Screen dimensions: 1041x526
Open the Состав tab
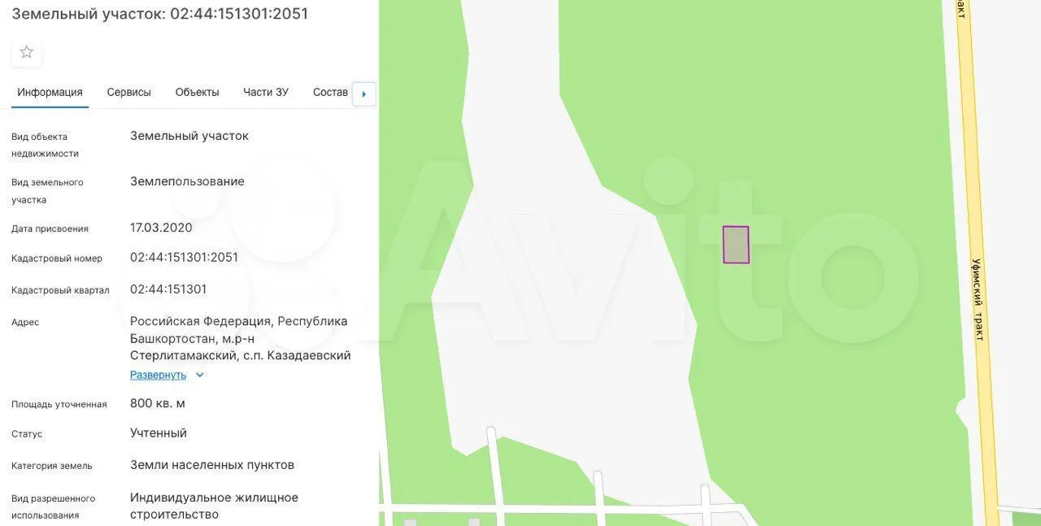[330, 93]
